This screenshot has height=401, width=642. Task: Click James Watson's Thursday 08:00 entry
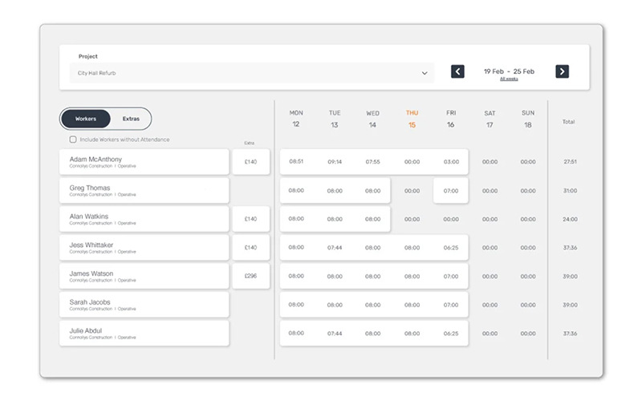pyautogui.click(x=412, y=276)
